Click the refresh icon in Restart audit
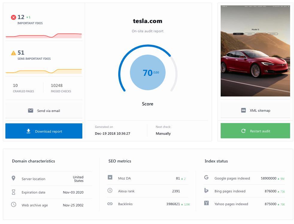 [243, 131]
